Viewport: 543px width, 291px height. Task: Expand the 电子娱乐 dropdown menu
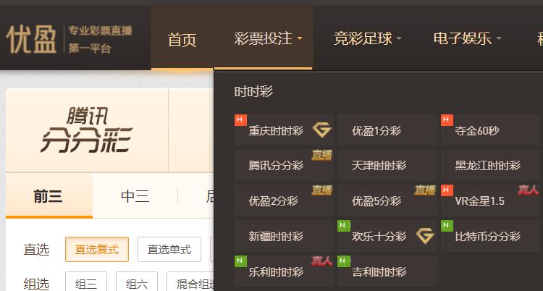pyautogui.click(x=468, y=38)
